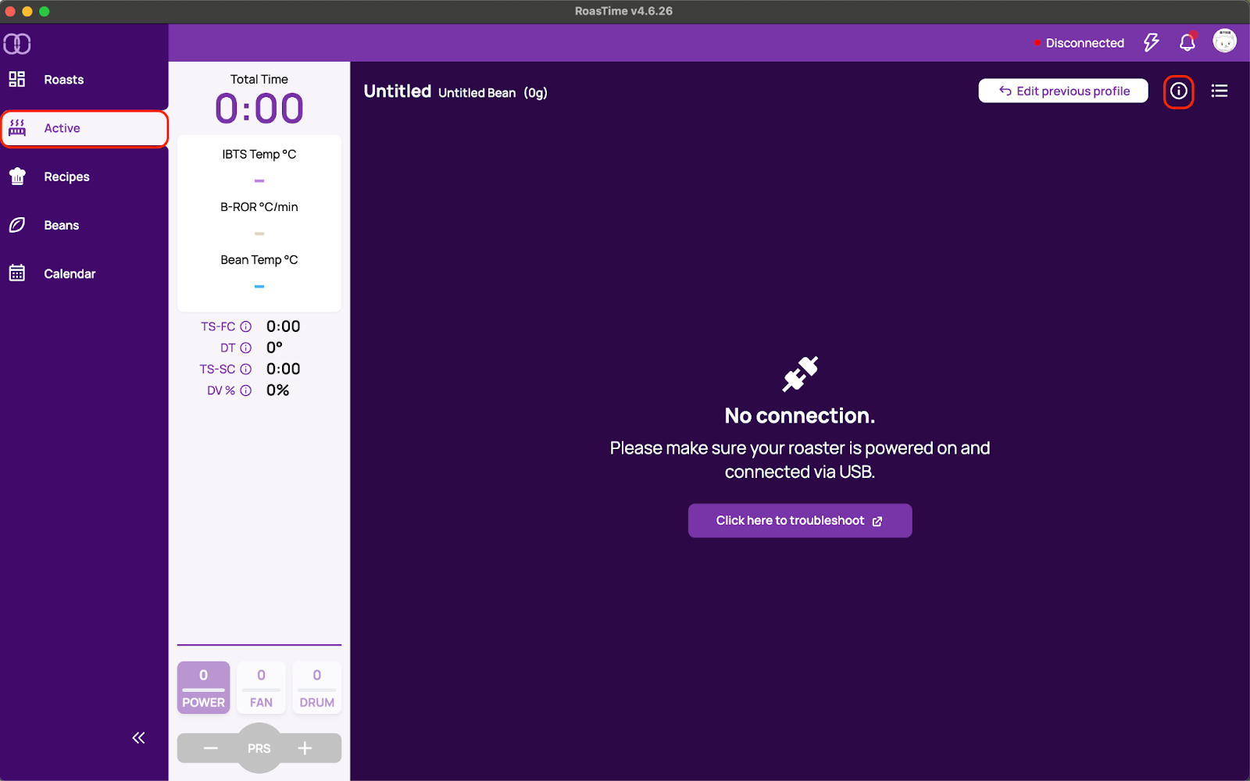Click the Untitled roast title

pos(398,91)
